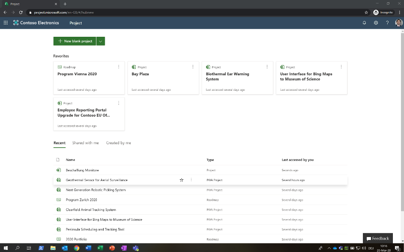The height and width of the screenshot is (252, 404).
Task: Open more options on Biothermal Ear Warning System card
Action: click(267, 67)
